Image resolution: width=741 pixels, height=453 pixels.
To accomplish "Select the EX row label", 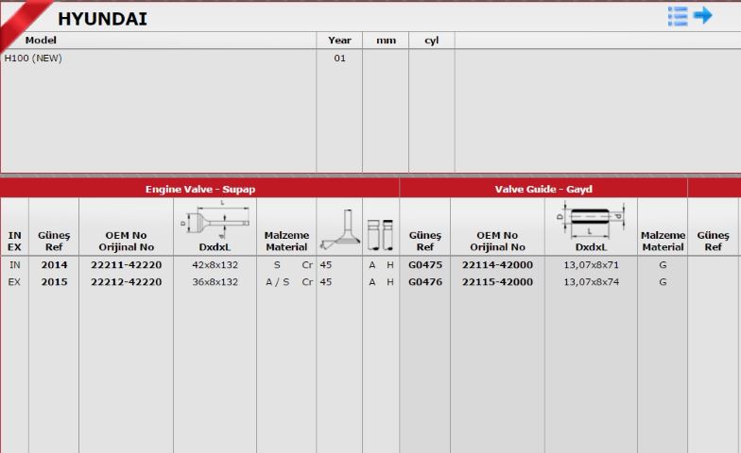I will 15,281.
